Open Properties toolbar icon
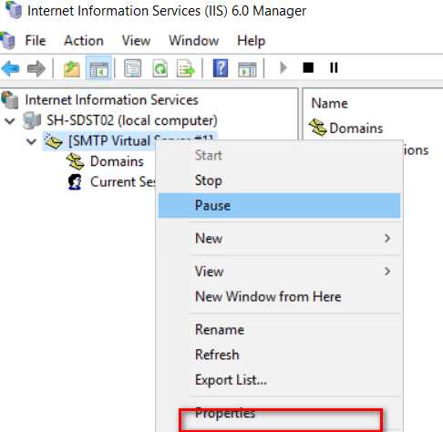Viewport: 443px width, 432px height. 133,68
